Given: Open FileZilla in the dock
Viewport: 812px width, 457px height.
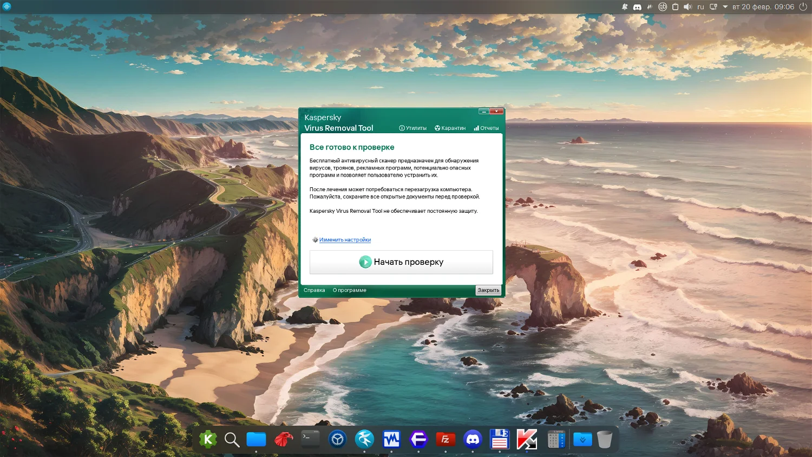Looking at the screenshot, I should [446, 439].
